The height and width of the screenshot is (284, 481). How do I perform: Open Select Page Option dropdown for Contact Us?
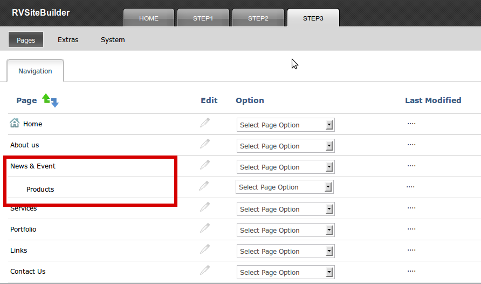point(286,272)
